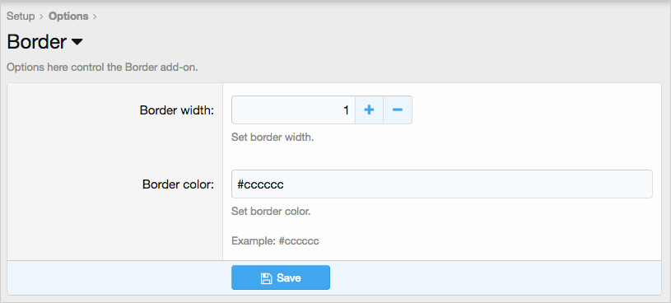Click the Border add-on description text
This screenshot has height=303, width=671.
102,68
